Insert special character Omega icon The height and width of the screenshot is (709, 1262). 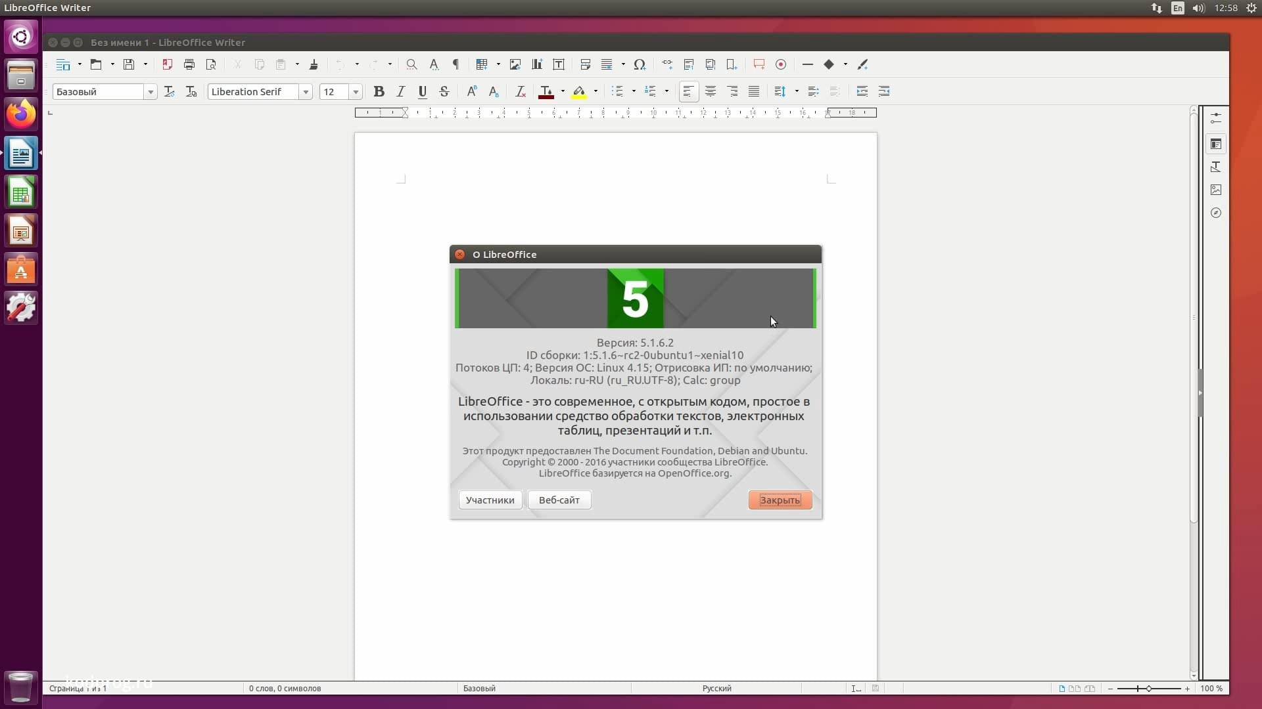tap(640, 64)
